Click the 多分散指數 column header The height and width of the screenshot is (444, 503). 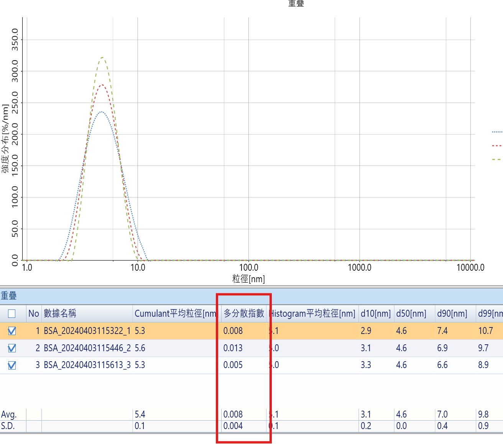pyautogui.click(x=244, y=314)
